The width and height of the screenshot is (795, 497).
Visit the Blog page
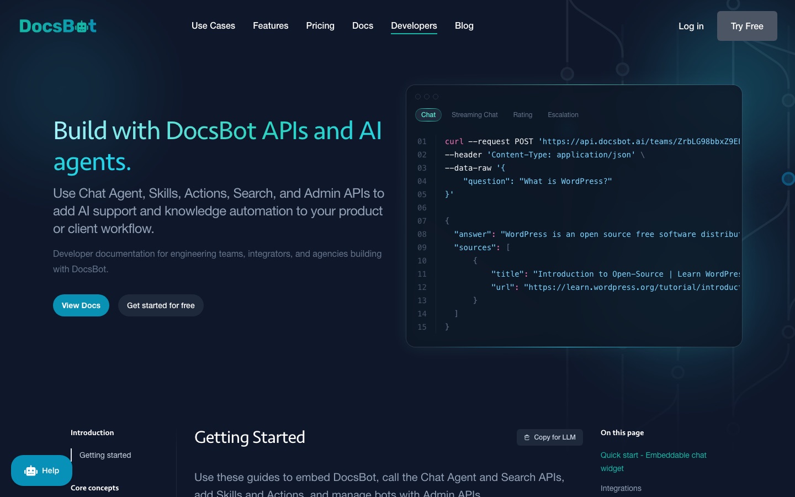click(464, 26)
